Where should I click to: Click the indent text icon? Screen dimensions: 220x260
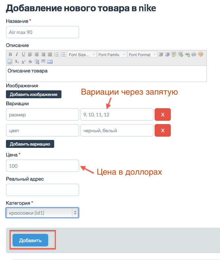click(x=161, y=54)
